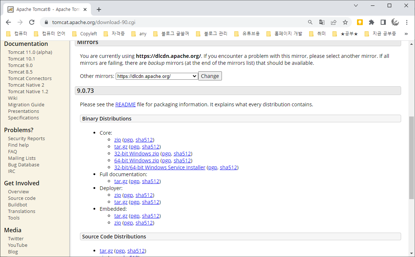Download the Deployer zip
Screen dimensions: 415x257
(118, 195)
